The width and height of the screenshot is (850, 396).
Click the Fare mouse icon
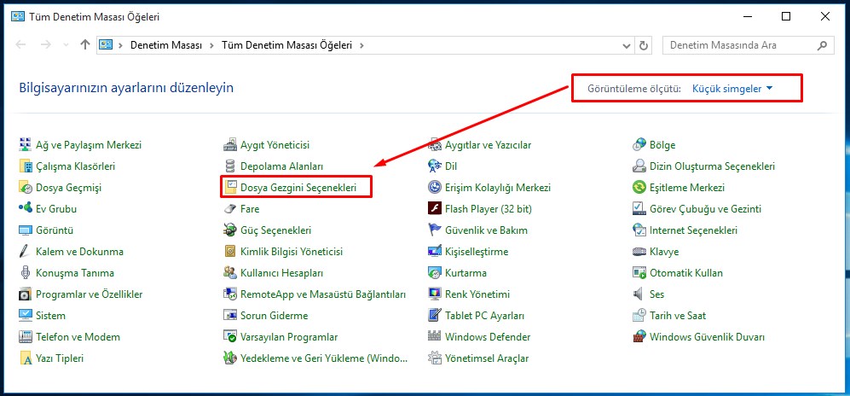click(229, 209)
